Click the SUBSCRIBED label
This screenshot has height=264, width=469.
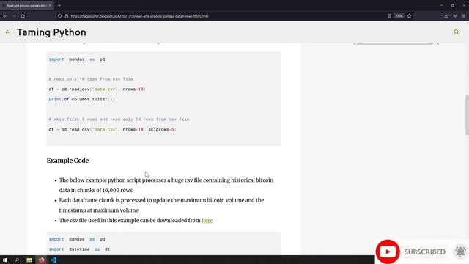(x=424, y=252)
